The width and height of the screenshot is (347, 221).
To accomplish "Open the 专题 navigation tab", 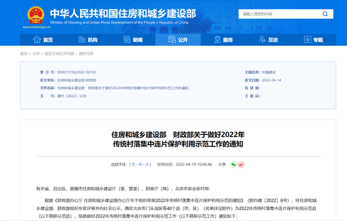I will [x=314, y=40].
